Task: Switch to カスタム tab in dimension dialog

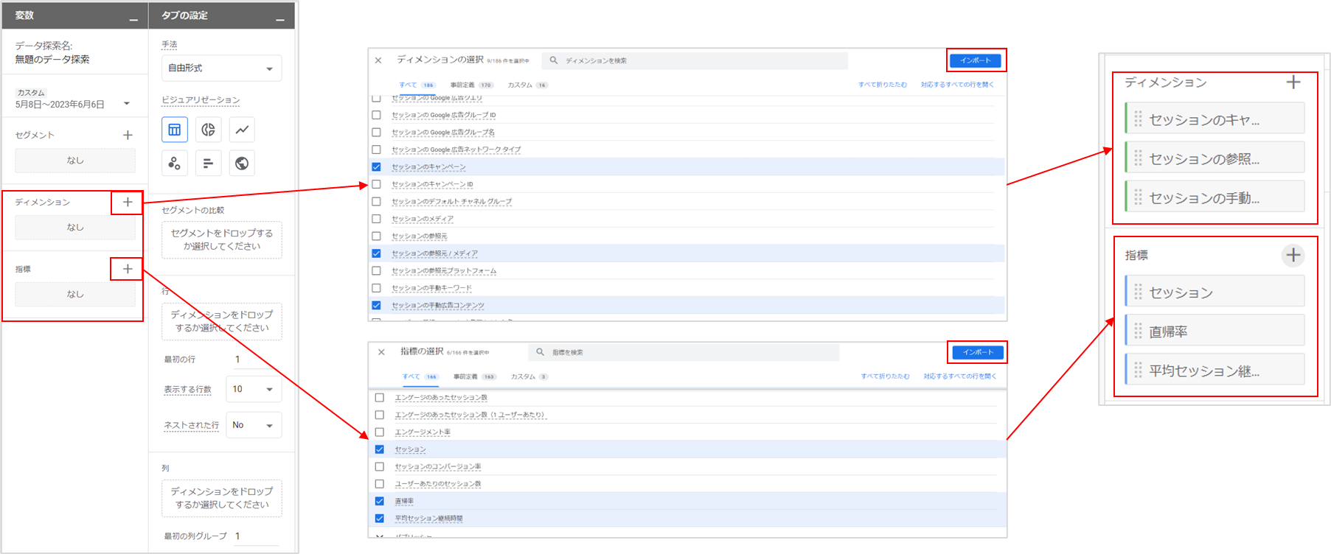Action: coord(527,85)
